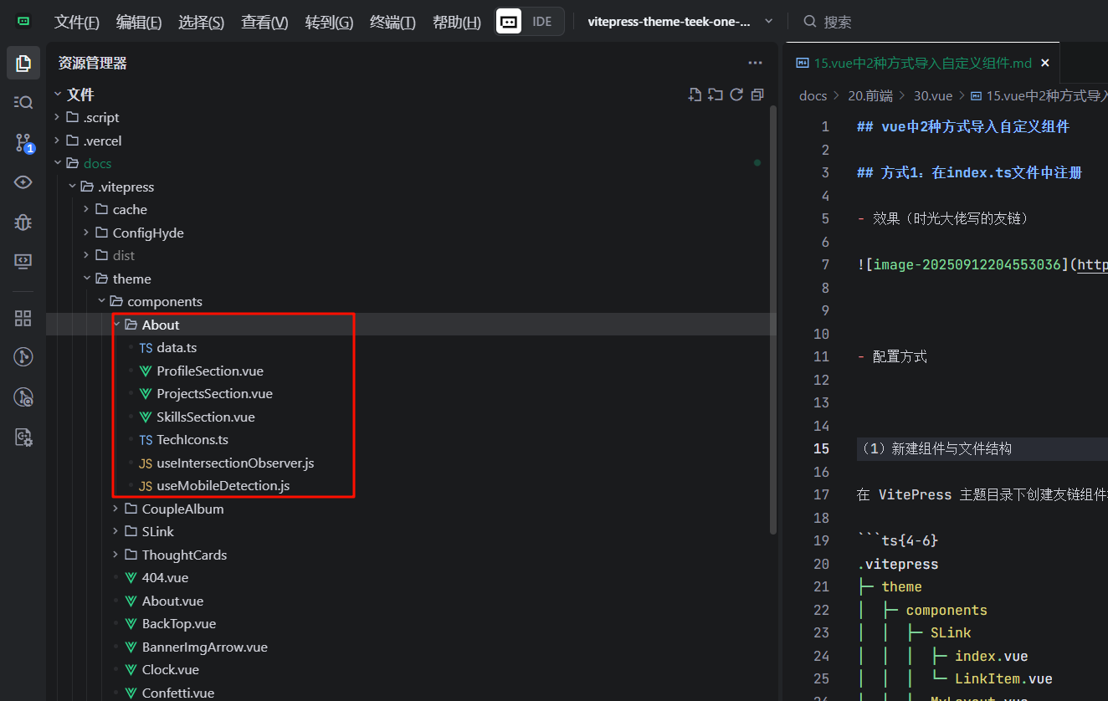Click the New Folder icon in explorer
The width and height of the screenshot is (1108, 701).
716,95
